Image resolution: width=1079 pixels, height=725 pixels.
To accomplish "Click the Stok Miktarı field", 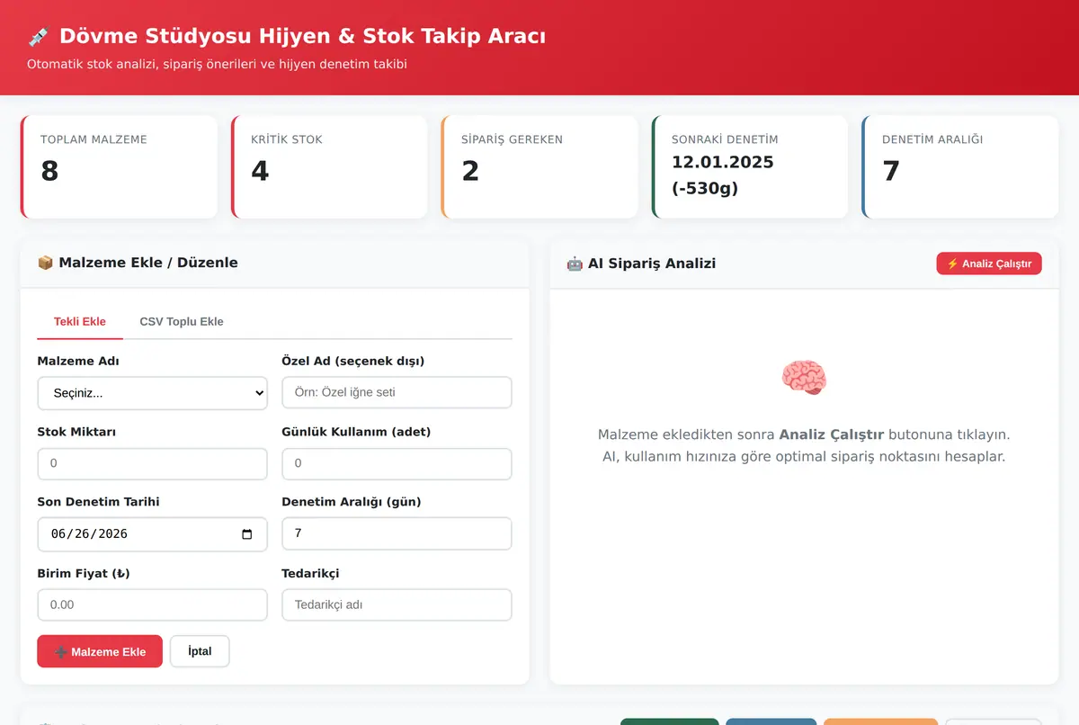I will tap(152, 464).
